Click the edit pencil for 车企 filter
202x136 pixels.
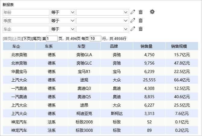click(x=133, y=29)
